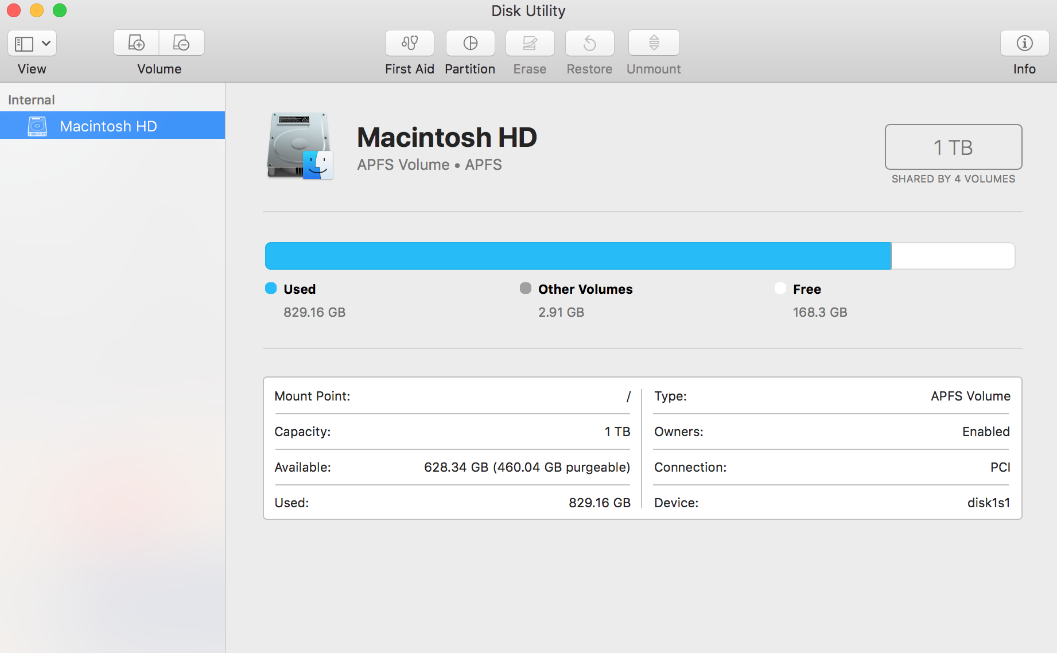1057x653 pixels.
Task: Click the Capacity '1 TB' table value
Action: tap(617, 432)
